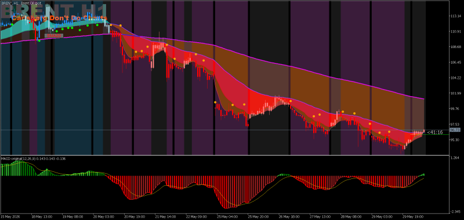Click the 113.14 price axis label
464x220 pixels.
pos(456,16)
